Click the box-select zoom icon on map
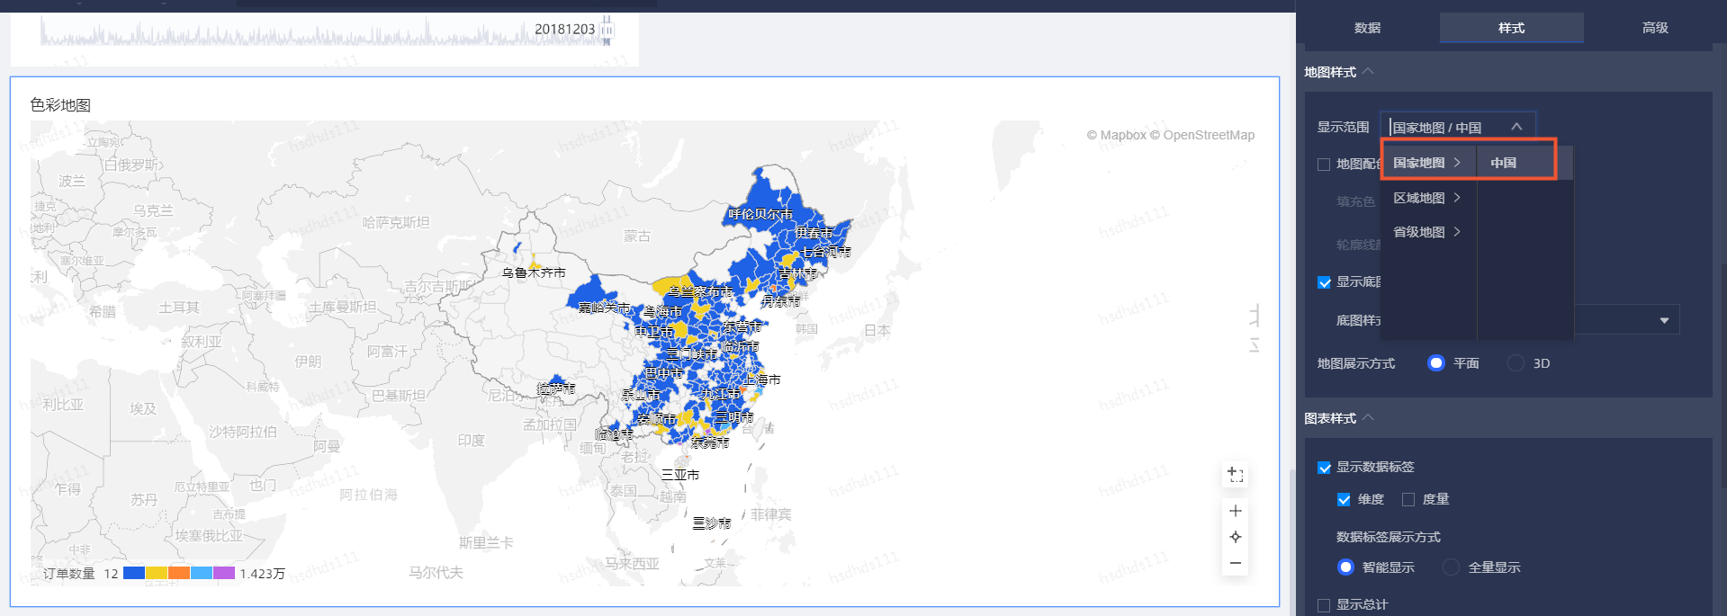 tap(1235, 475)
